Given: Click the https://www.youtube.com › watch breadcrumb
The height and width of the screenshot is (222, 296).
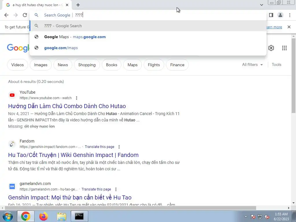Looking at the screenshot, I should tap(45, 98).
